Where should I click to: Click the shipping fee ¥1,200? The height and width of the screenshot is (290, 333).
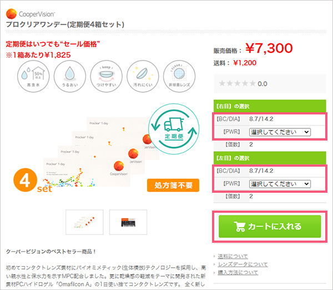click(x=245, y=63)
